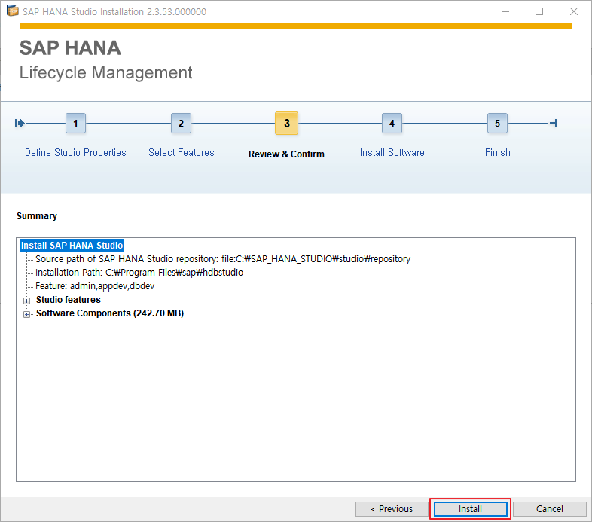Click the SAP HANA installer title bar icon
The image size is (592, 522).
pyautogui.click(x=13, y=11)
